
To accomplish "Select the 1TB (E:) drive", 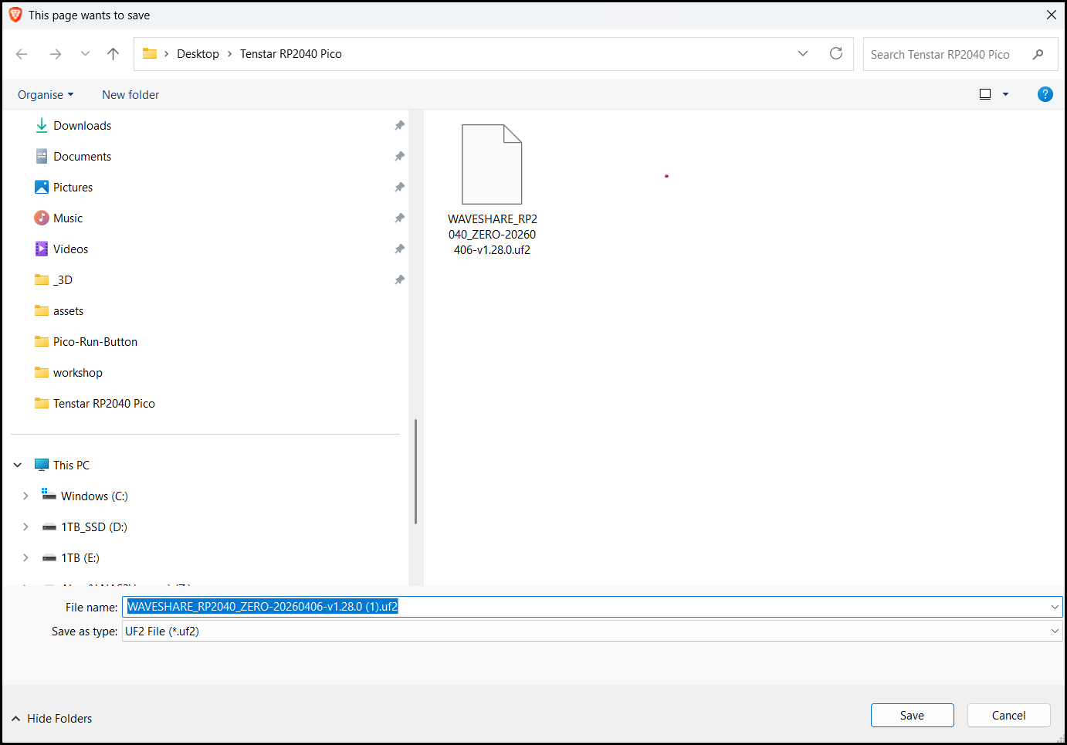I will click(80, 558).
